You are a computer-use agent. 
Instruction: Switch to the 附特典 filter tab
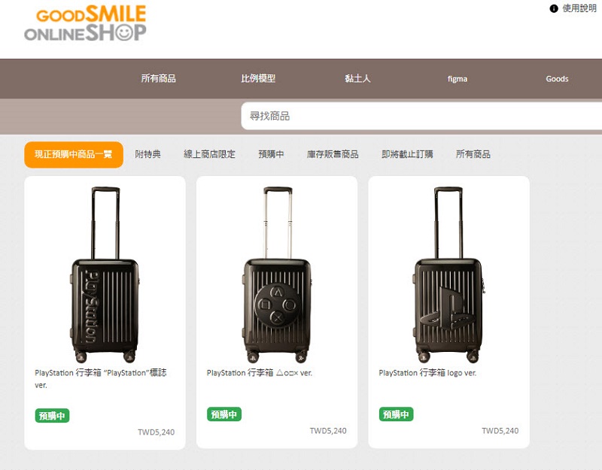(x=147, y=154)
